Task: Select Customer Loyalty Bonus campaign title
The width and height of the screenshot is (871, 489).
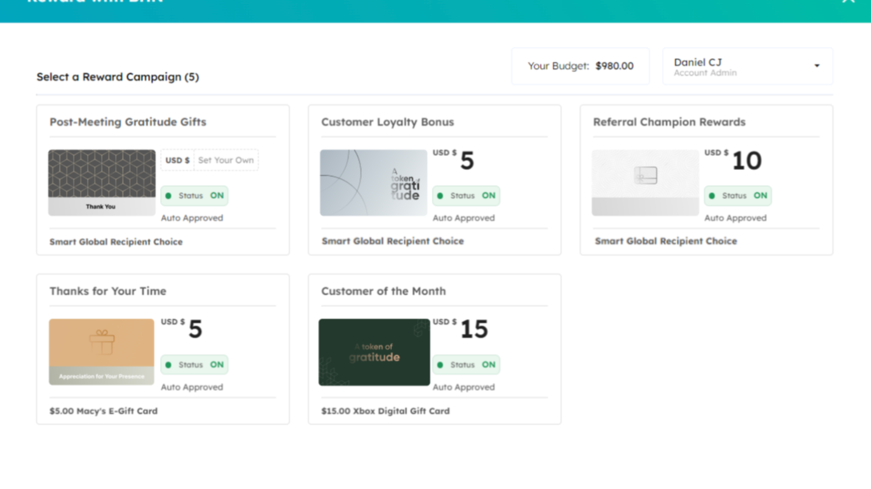Action: pos(387,122)
